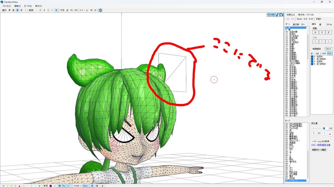Screen dimensions: 334x188
Task: Switch to the 操作 tab
Action: coord(314,24)
